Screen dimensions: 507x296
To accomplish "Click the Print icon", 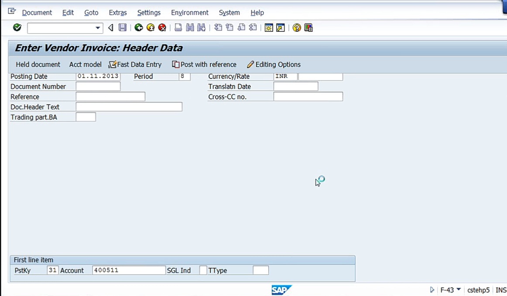I will [178, 28].
